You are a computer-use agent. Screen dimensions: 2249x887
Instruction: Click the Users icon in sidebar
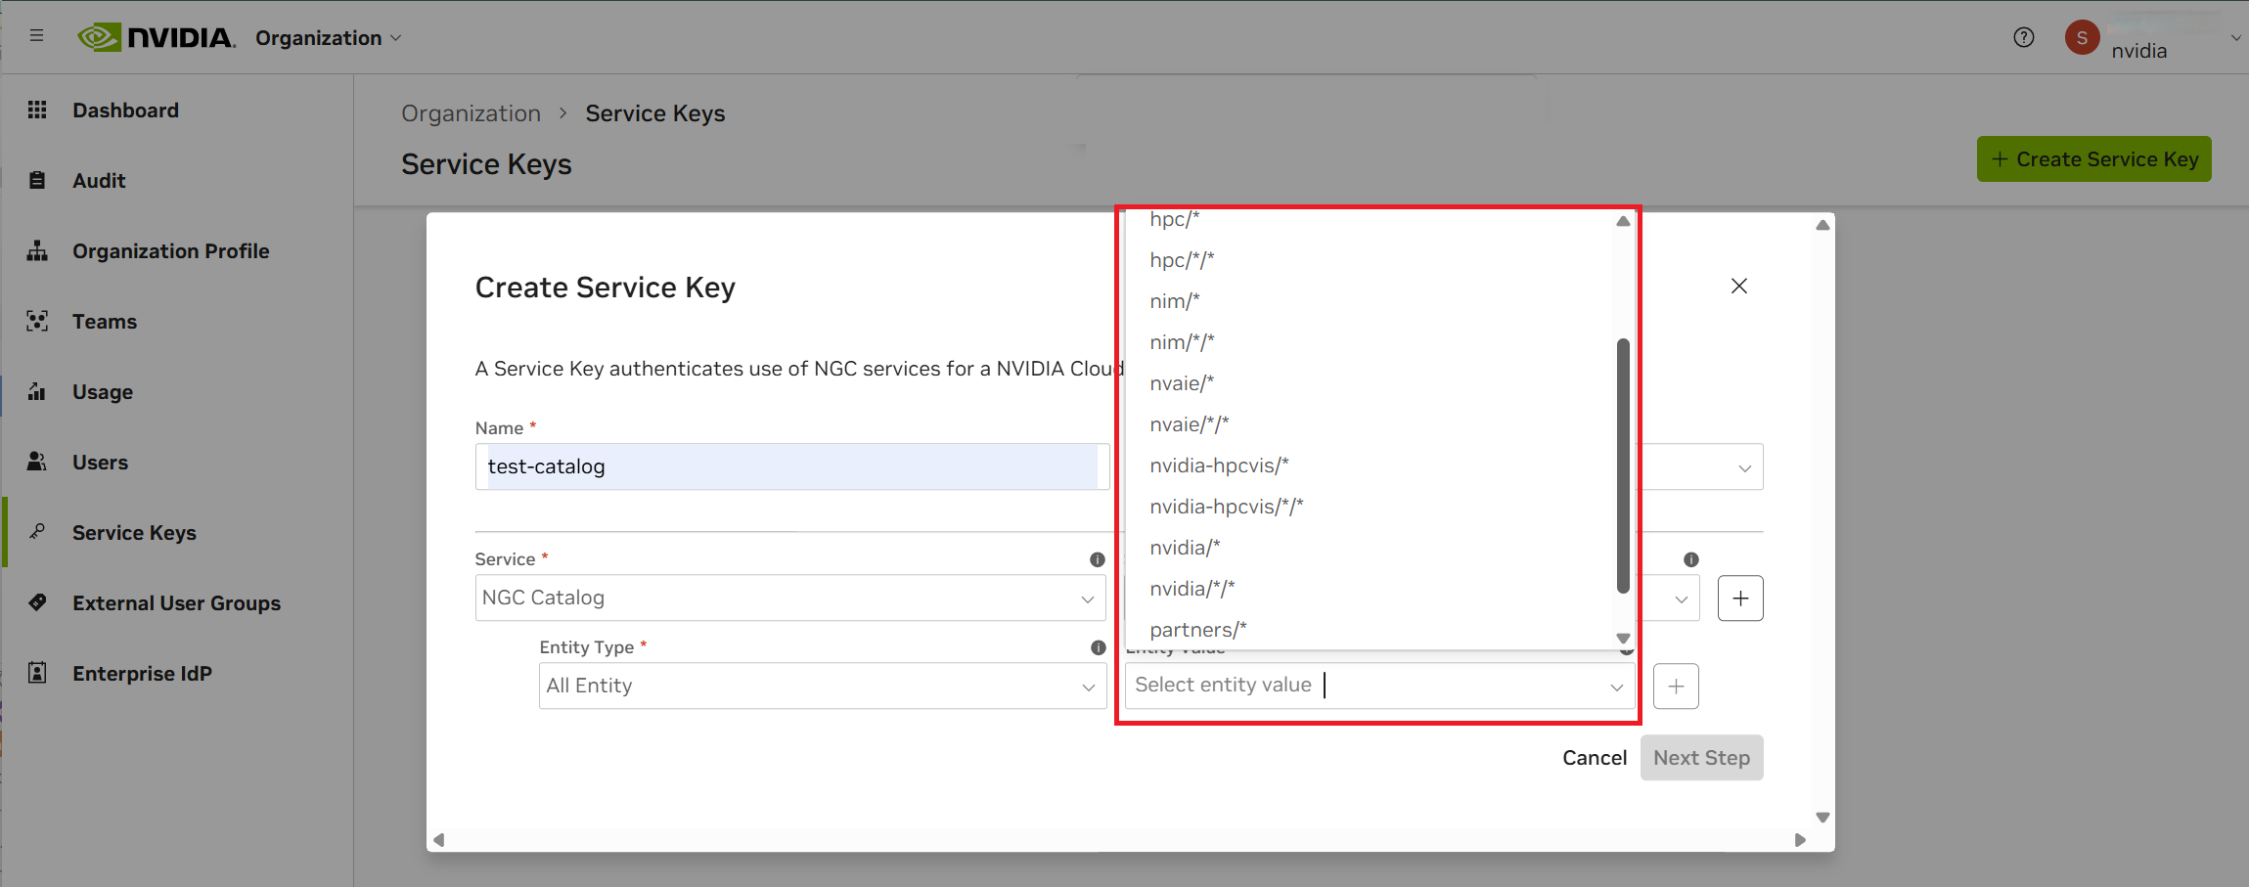pyautogui.click(x=37, y=462)
